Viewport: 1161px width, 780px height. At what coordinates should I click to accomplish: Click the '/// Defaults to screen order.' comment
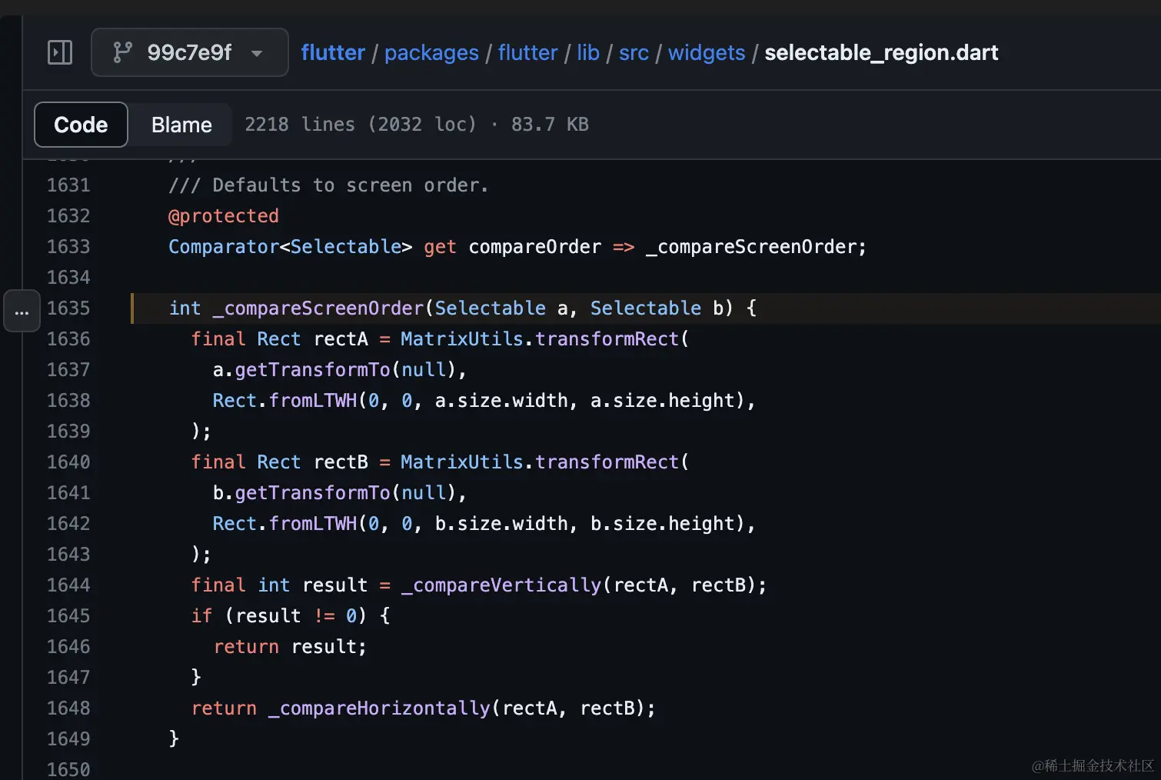click(328, 185)
